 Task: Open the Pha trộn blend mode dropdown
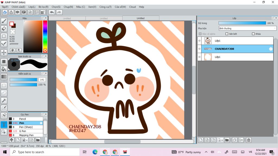point(248,28)
